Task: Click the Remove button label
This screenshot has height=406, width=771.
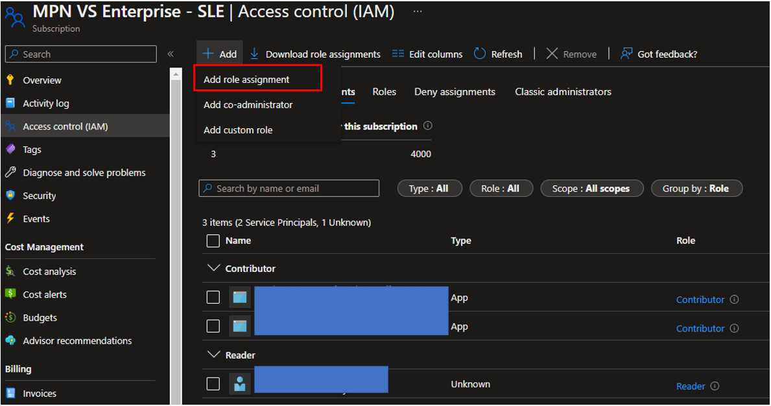Action: (580, 54)
